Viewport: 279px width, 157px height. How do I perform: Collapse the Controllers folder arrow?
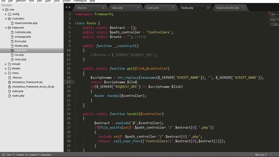[x=6, y=19]
